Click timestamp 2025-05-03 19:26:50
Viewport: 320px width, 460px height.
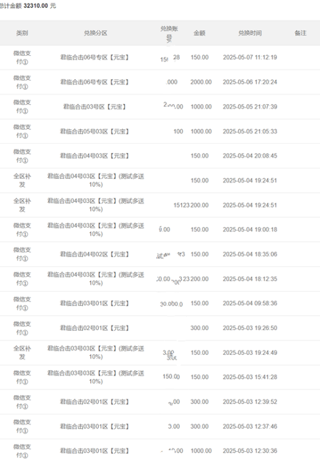pyautogui.click(x=250, y=328)
